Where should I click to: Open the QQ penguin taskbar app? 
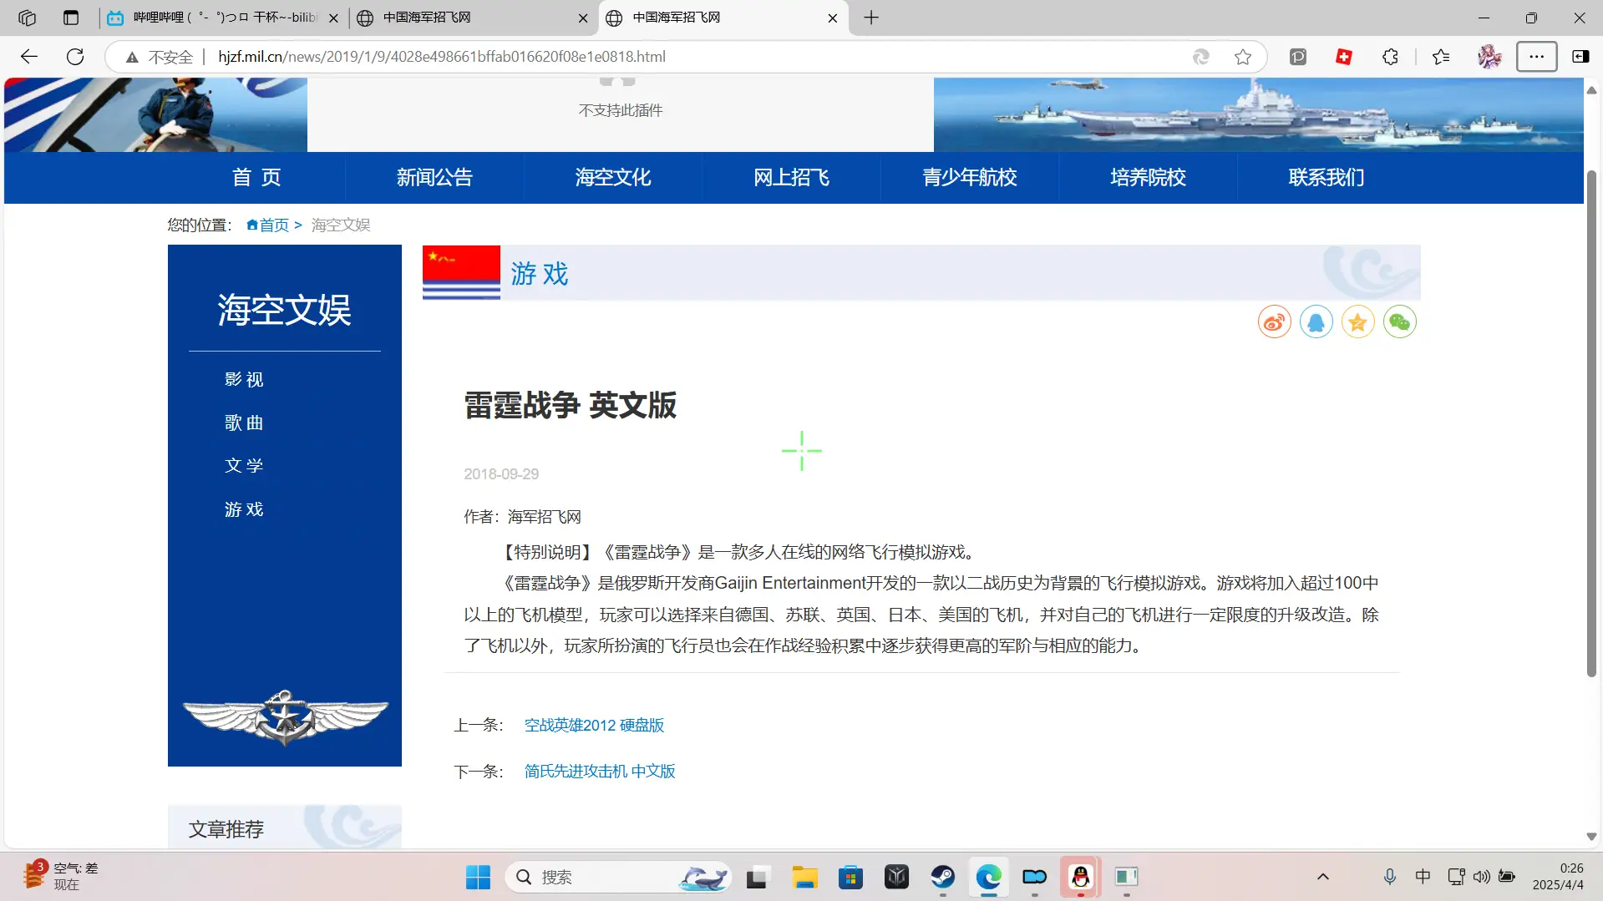coord(1080,877)
